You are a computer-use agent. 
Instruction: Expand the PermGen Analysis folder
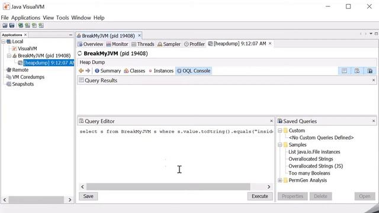click(x=280, y=180)
